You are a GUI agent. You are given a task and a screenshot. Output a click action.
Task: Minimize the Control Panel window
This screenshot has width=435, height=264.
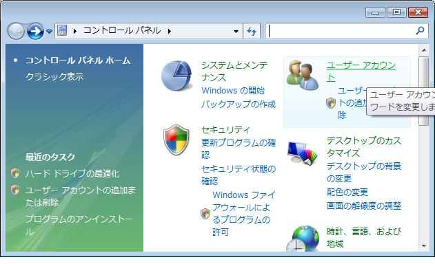(375, 12)
